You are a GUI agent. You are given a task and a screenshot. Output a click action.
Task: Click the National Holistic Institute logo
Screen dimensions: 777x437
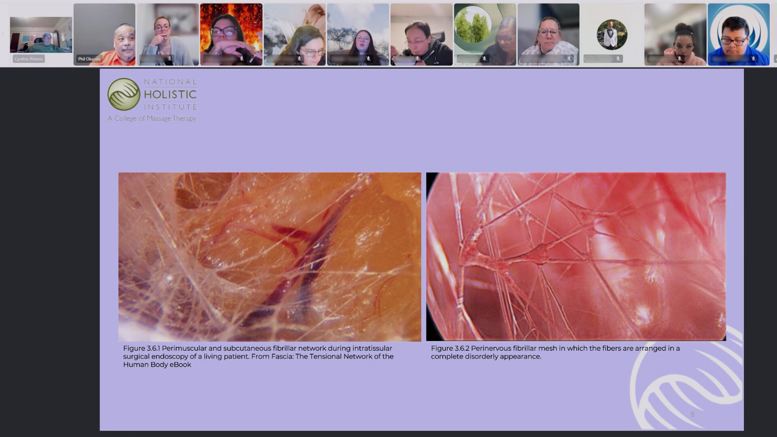tap(152, 100)
